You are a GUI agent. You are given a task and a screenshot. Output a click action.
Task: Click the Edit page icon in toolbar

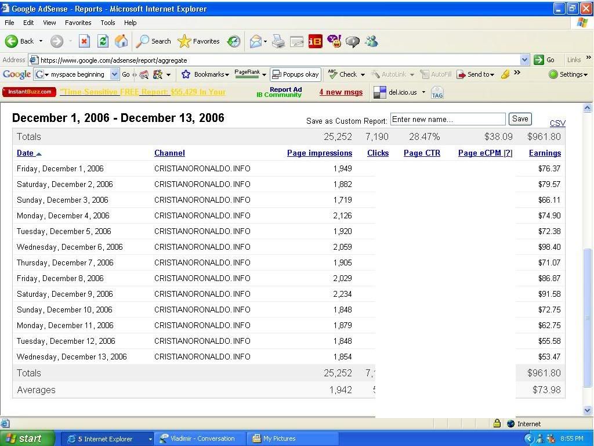[x=296, y=42]
